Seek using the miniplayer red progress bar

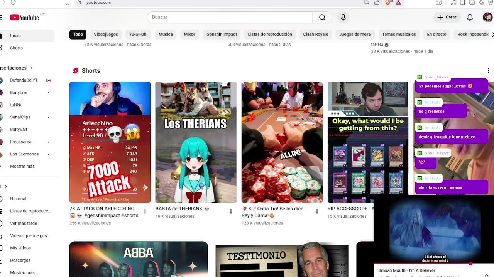coord(434,264)
